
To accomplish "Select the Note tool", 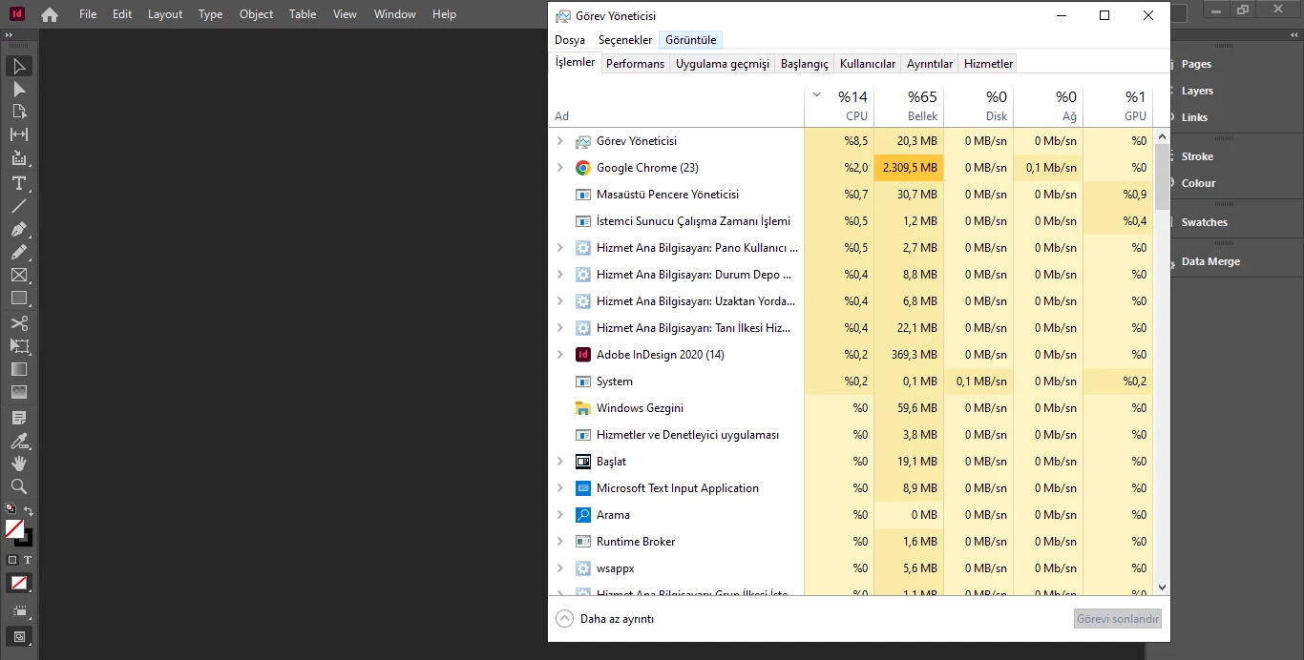I will pyautogui.click(x=19, y=418).
